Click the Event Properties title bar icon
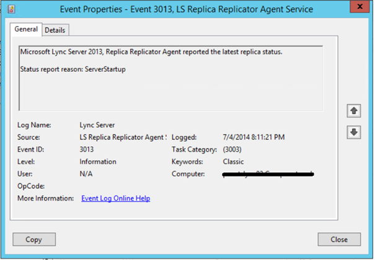Viewport: 375px width, 260px height. tap(11, 9)
